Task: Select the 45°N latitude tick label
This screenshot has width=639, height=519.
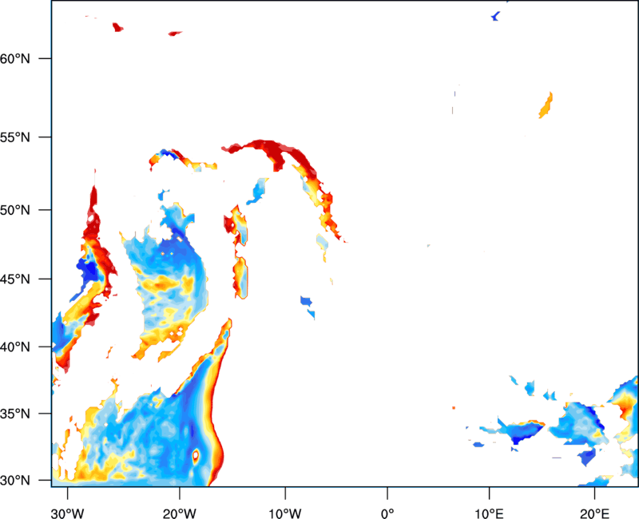Action: click(15, 279)
